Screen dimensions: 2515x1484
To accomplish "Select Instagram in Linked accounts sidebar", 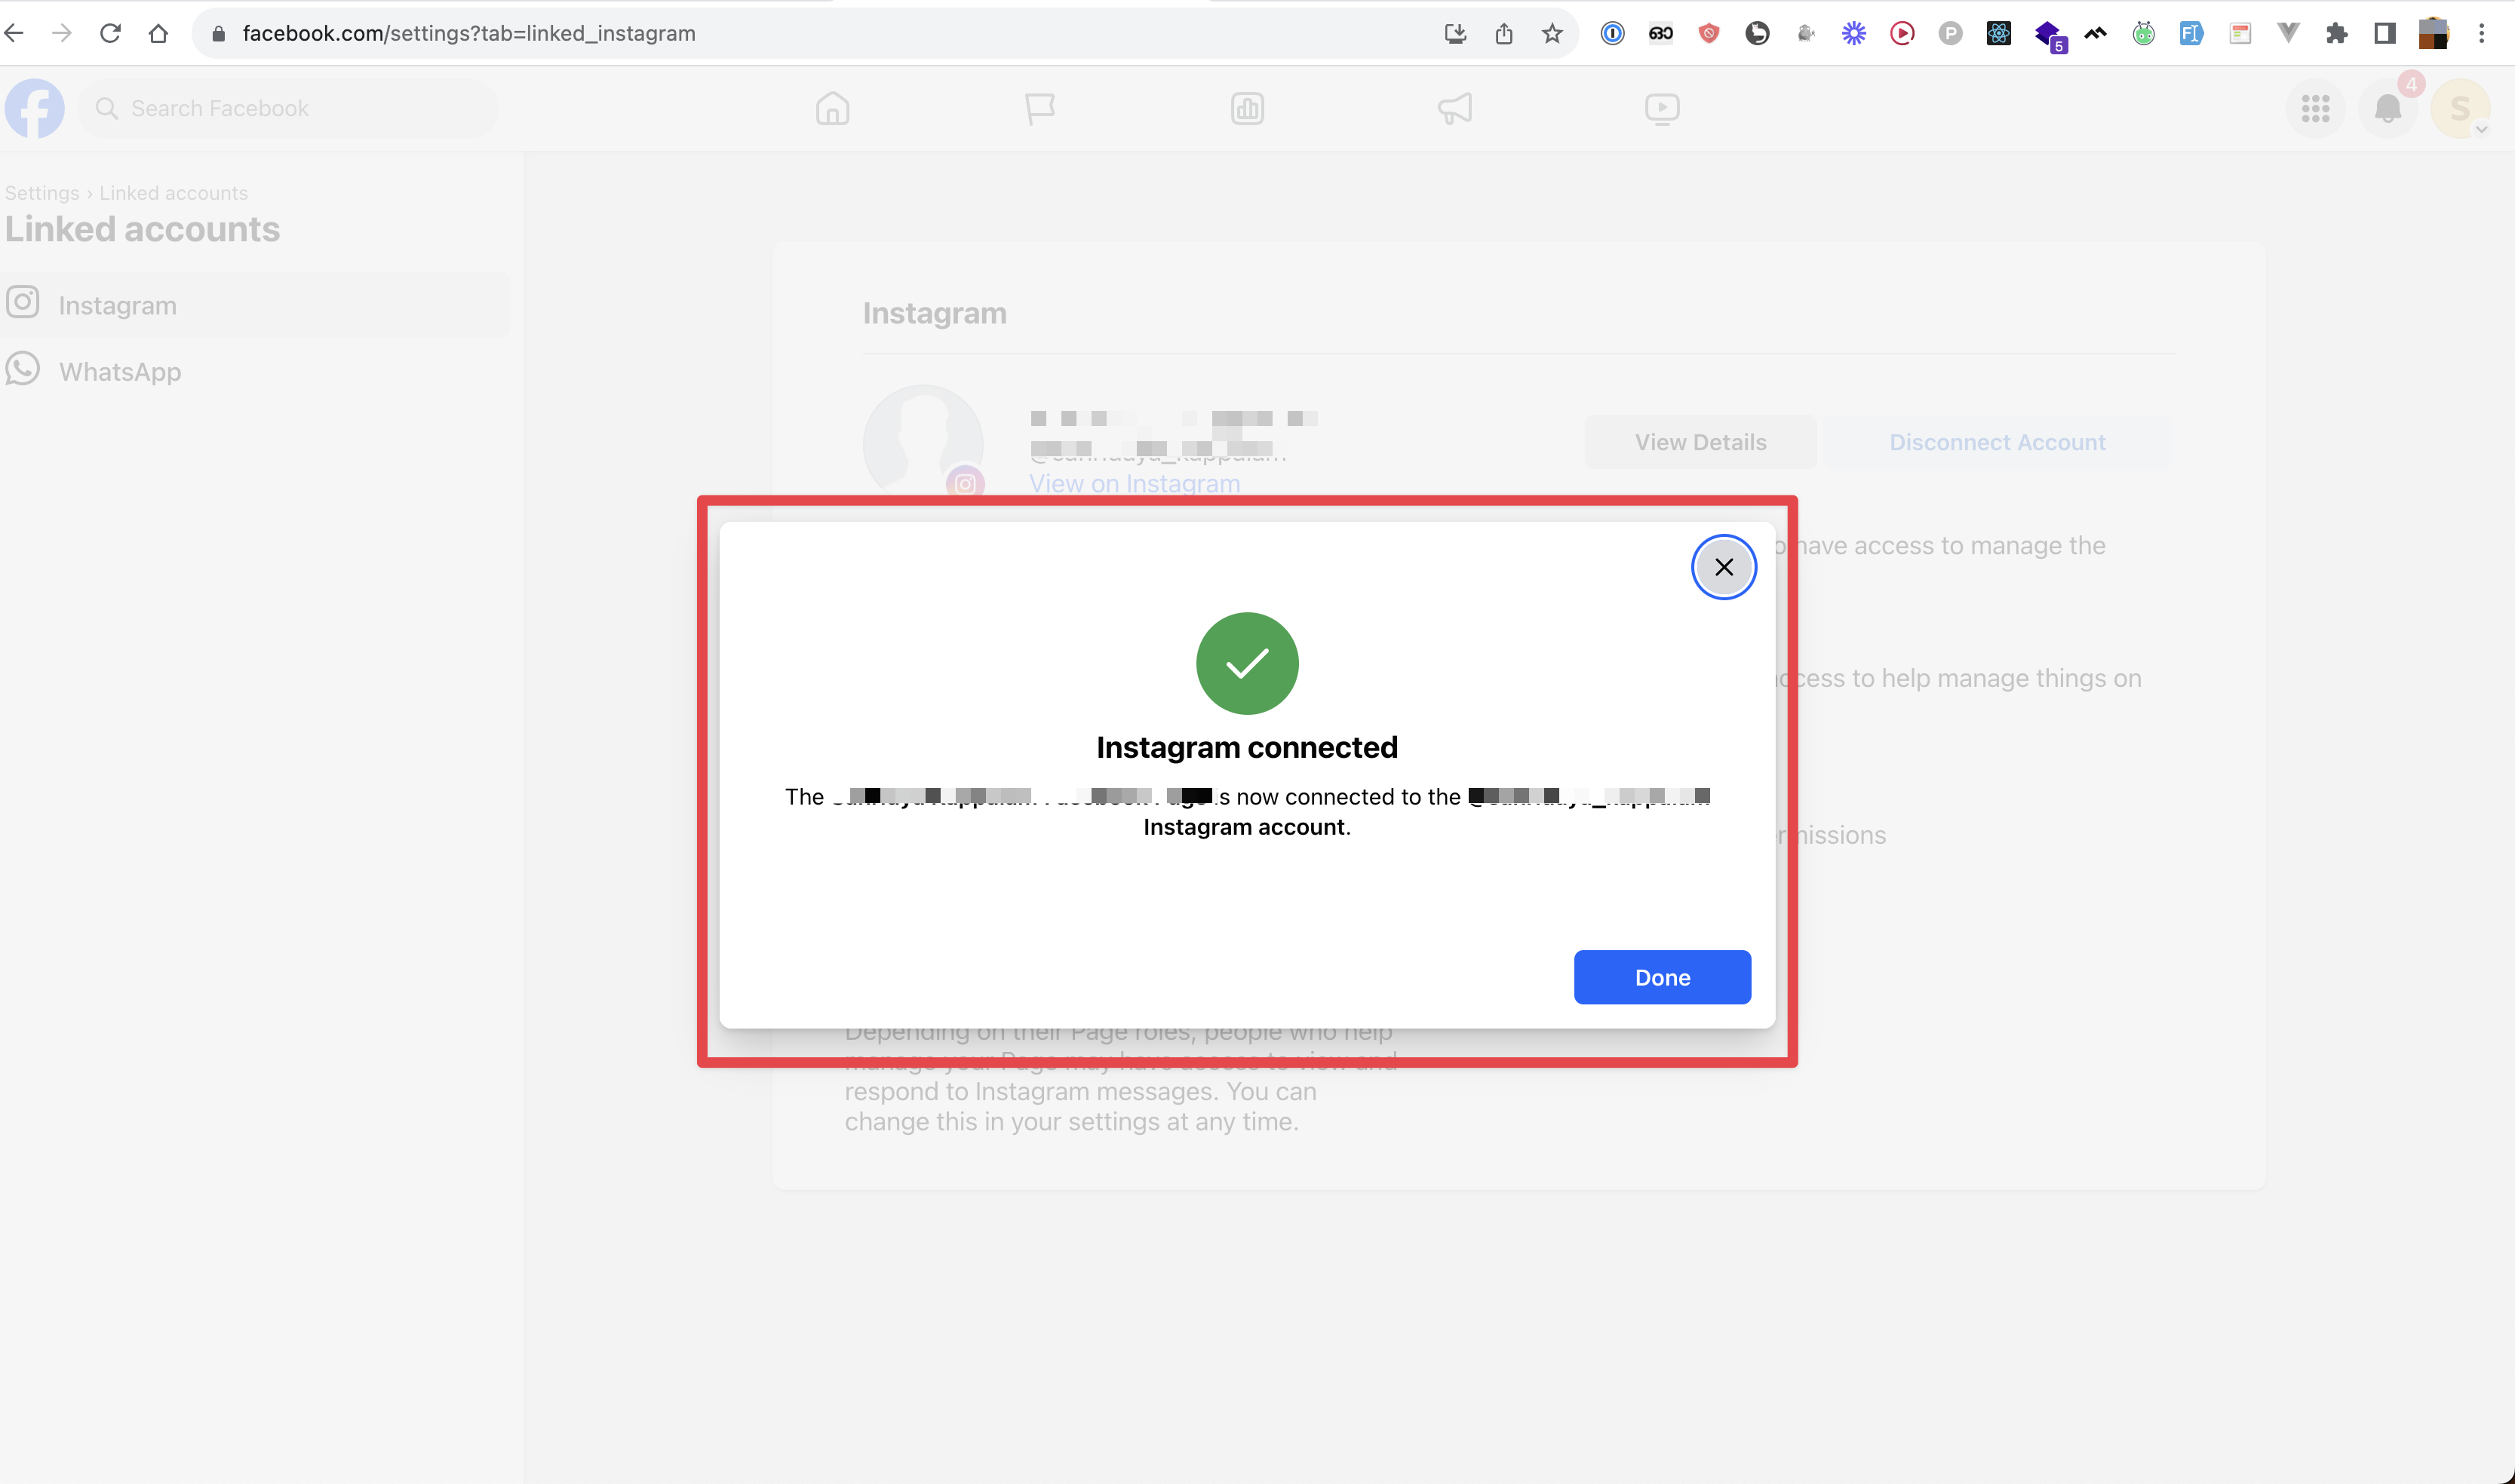I will pos(117,305).
